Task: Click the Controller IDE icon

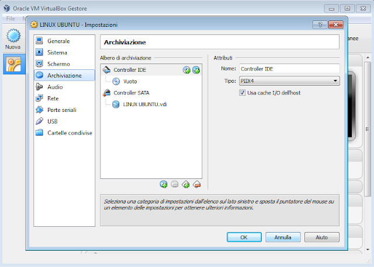Action: pos(106,70)
